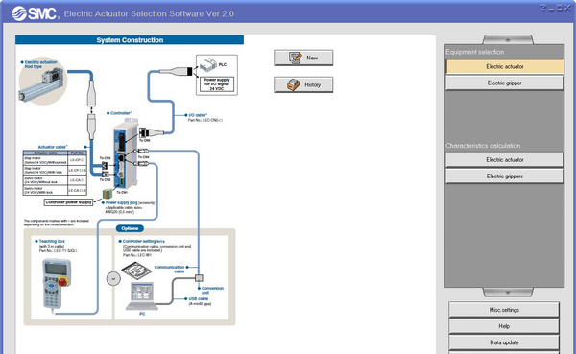Expand the side panel using the bottom arrow tab
Screen dimensions: 576x354
point(508,293)
